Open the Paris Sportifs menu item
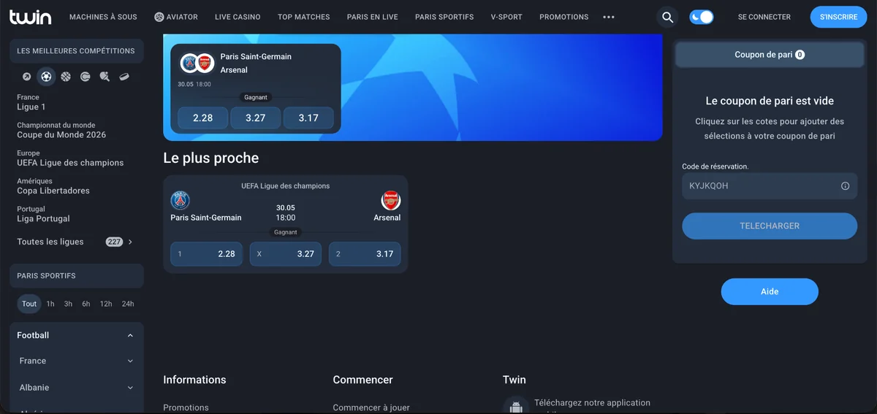This screenshot has height=414, width=877. coord(444,17)
